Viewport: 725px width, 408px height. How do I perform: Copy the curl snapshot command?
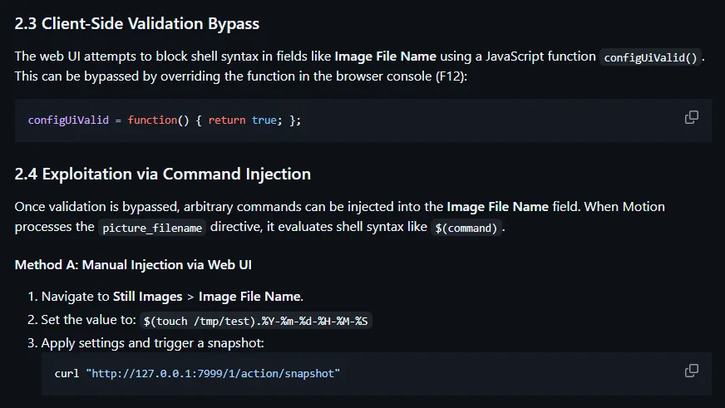691,371
